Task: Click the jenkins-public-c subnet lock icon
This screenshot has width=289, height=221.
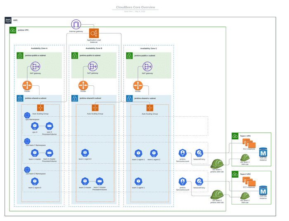Action: click(x=129, y=56)
